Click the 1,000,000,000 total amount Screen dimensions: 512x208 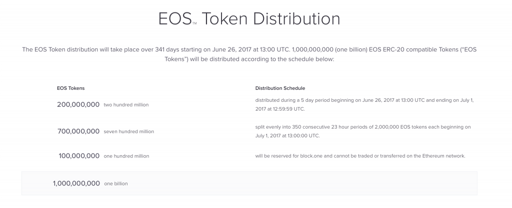coord(76,183)
